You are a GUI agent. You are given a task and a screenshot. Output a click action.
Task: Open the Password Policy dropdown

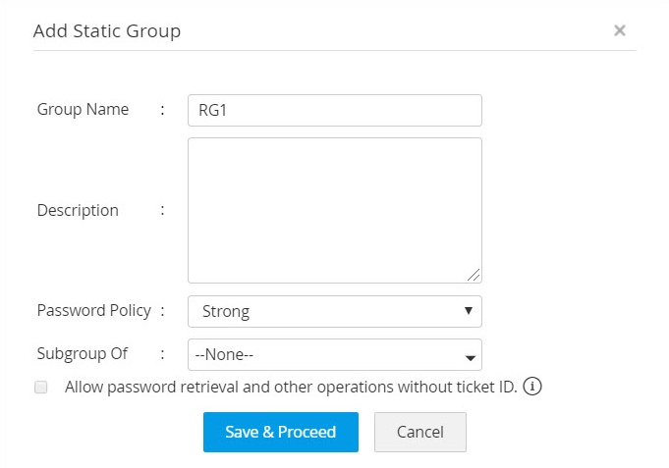point(334,312)
